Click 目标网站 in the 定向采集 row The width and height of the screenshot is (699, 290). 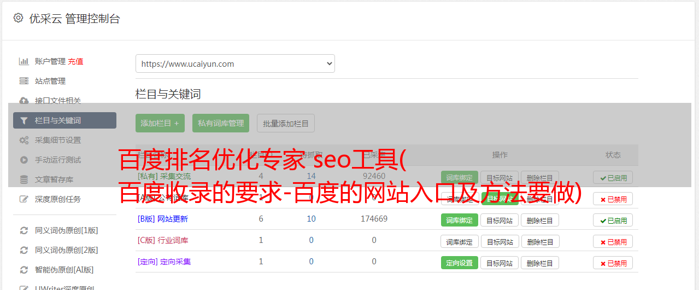(500, 263)
